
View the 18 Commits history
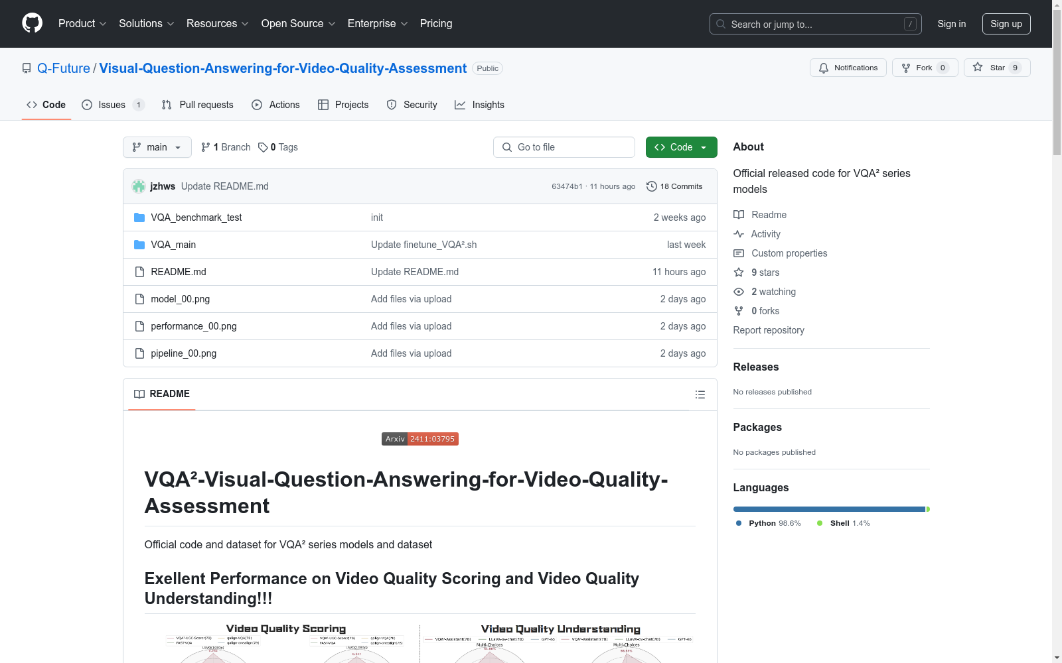click(x=674, y=186)
